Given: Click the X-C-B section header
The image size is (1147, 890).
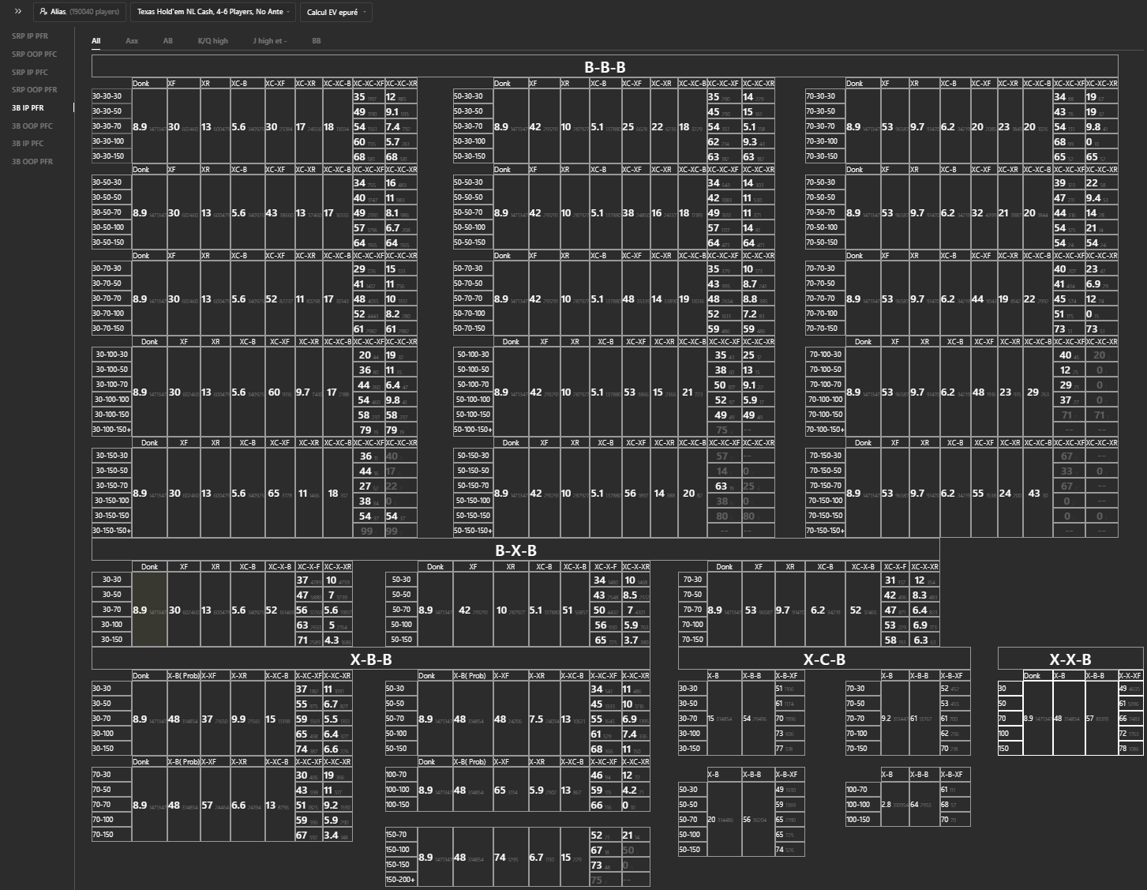Looking at the screenshot, I should 824,659.
